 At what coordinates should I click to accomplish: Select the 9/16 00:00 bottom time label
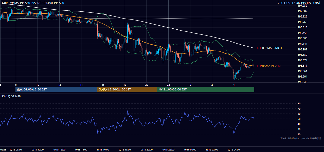click(190, 149)
